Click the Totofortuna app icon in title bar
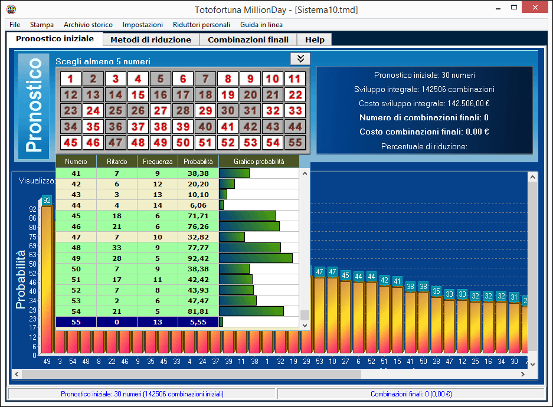This screenshot has height=407, width=553. point(11,9)
